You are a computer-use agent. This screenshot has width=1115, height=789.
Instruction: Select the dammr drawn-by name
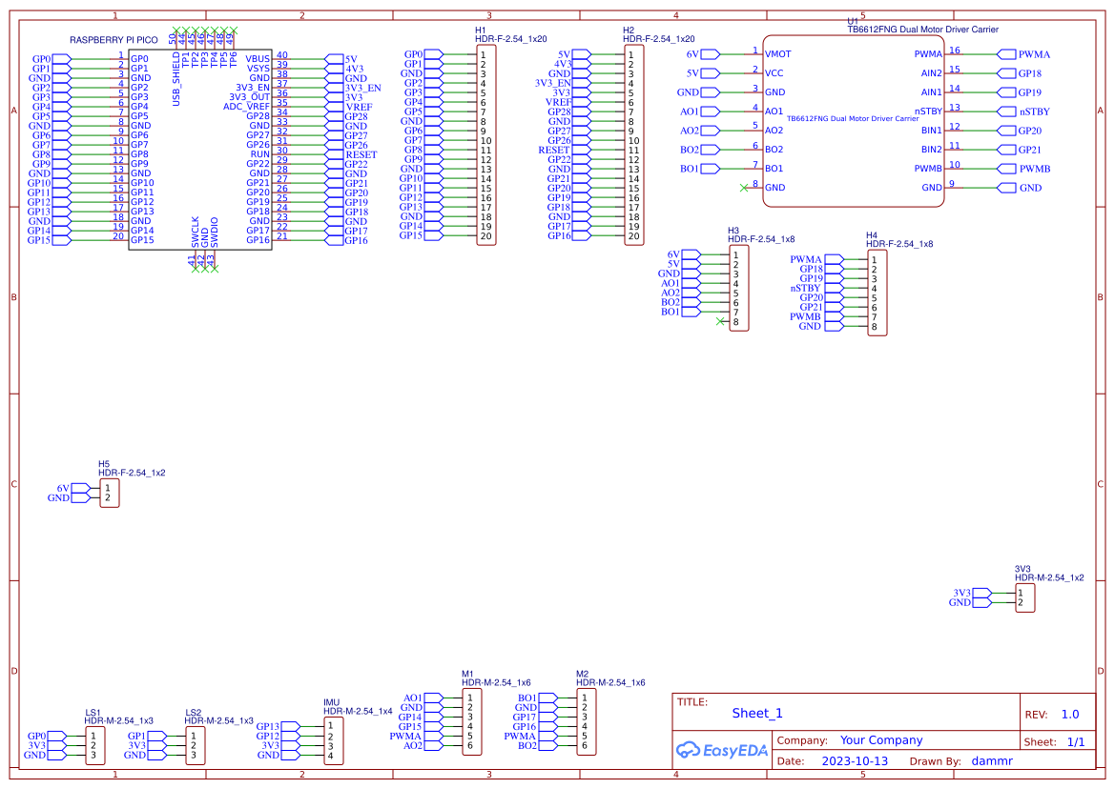[x=991, y=760]
